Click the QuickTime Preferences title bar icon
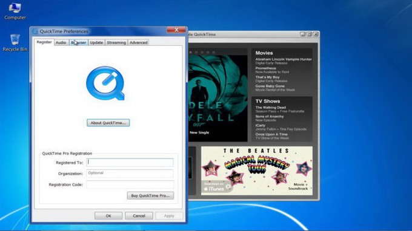The width and height of the screenshot is (412, 231). click(35, 31)
